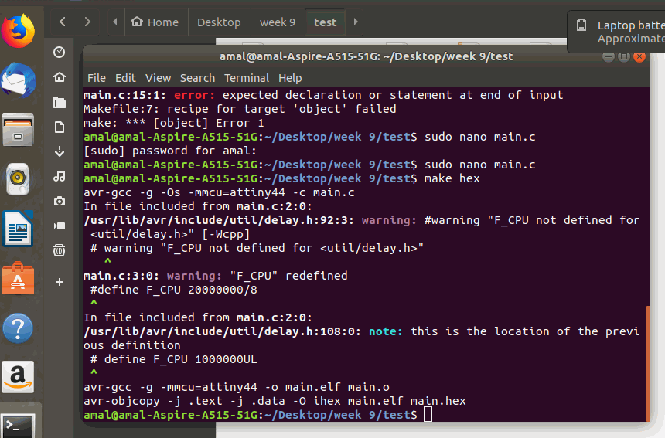Open the Files manager dock icon

[x=18, y=130]
